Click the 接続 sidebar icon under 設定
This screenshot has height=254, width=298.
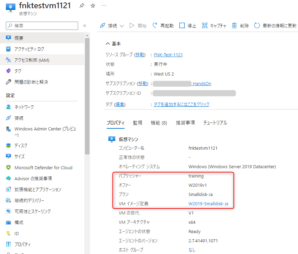[x=8, y=118]
